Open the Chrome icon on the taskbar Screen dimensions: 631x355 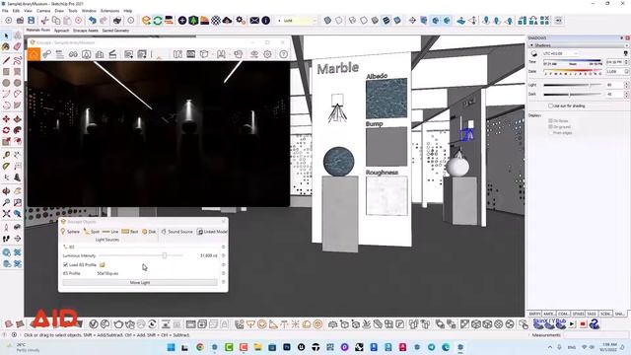[200, 347]
